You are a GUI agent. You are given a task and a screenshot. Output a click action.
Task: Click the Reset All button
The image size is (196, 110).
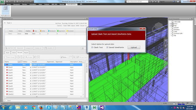coord(20,48)
